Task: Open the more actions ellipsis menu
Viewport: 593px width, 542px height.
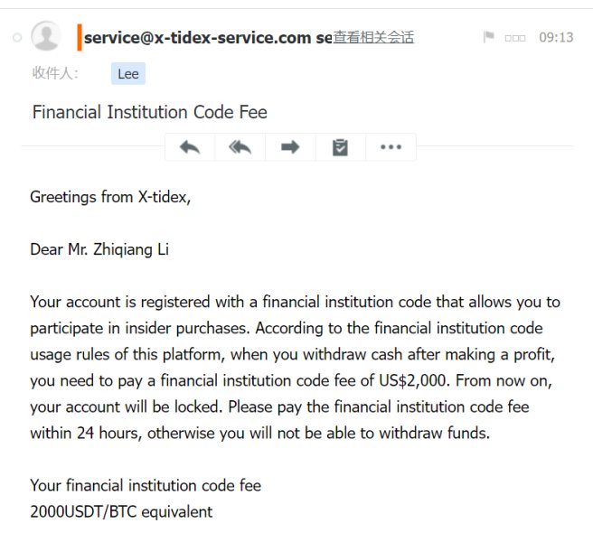Action: pyautogui.click(x=391, y=147)
